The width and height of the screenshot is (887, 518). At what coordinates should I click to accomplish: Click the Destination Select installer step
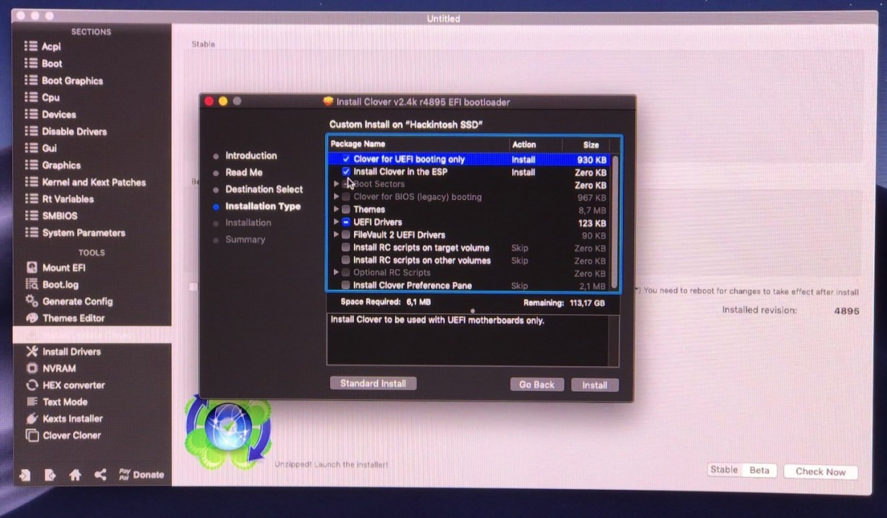[x=264, y=189]
